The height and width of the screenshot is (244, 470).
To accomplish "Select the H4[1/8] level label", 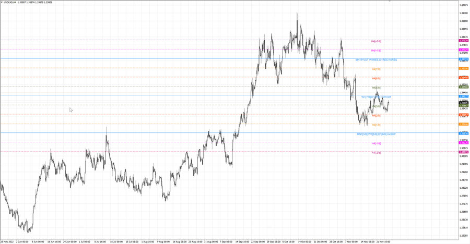I will pyautogui.click(x=376, y=125).
